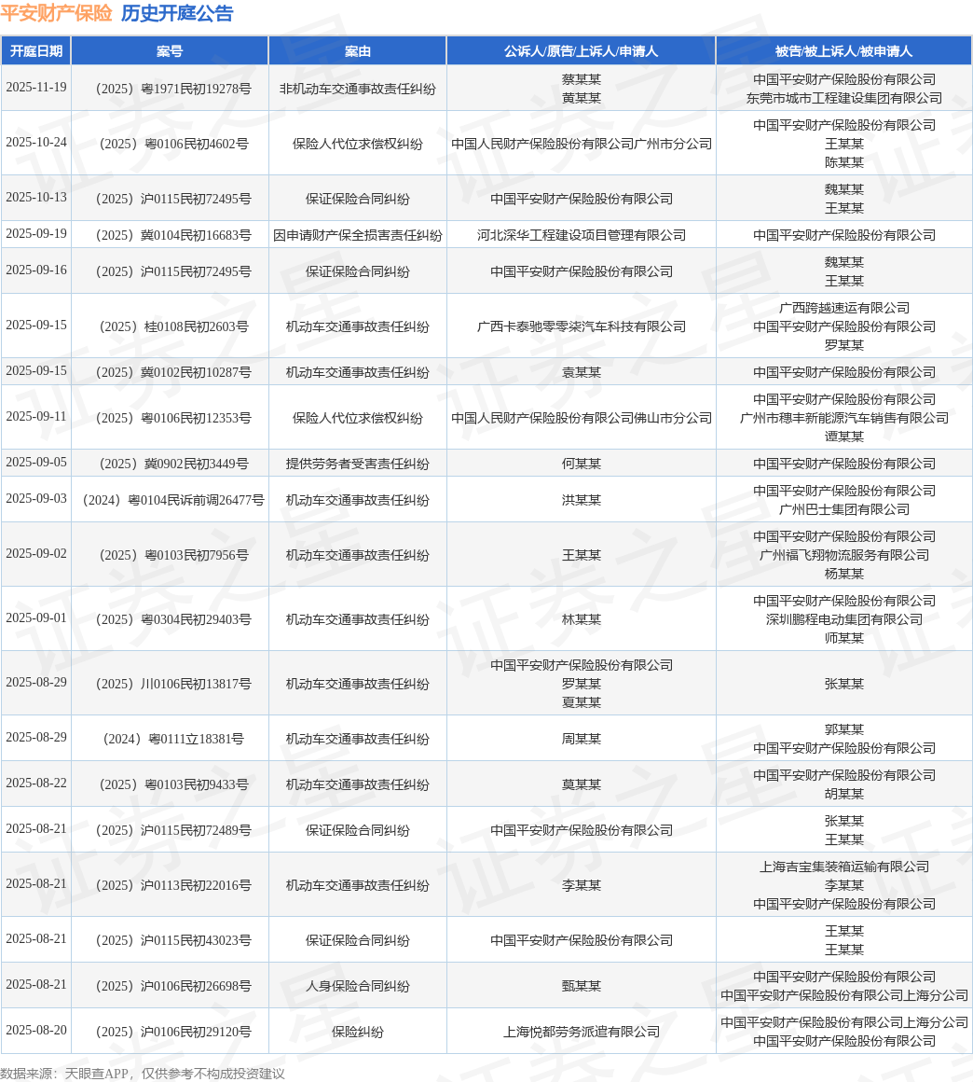Click plaintiff 周某某
This screenshot has width=973, height=1082.
(x=582, y=739)
